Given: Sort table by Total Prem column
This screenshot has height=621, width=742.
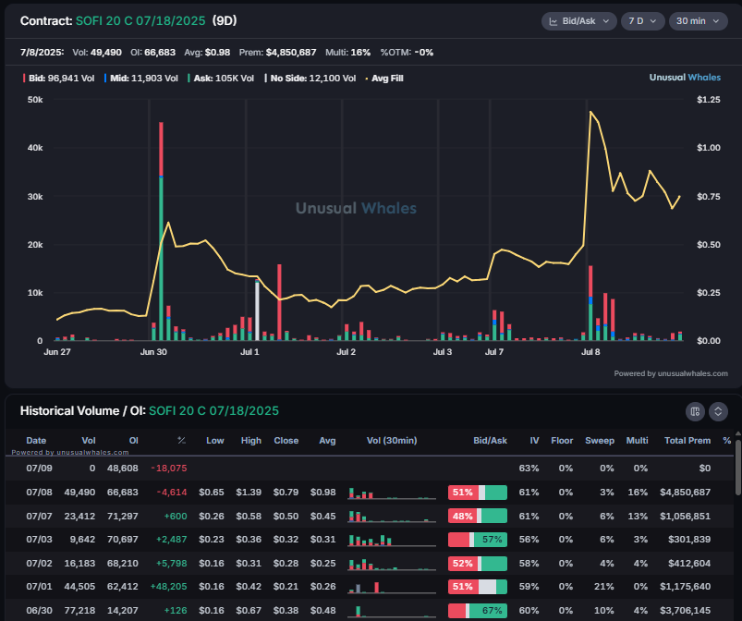Looking at the screenshot, I should coord(687,441).
